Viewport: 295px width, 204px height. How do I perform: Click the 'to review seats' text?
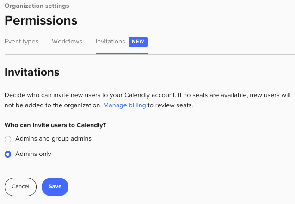170,105
